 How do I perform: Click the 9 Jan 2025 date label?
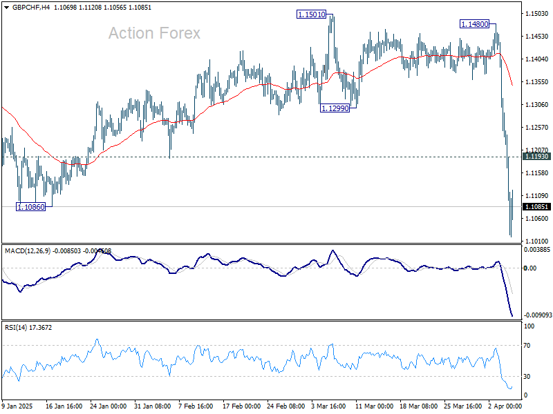17,406
